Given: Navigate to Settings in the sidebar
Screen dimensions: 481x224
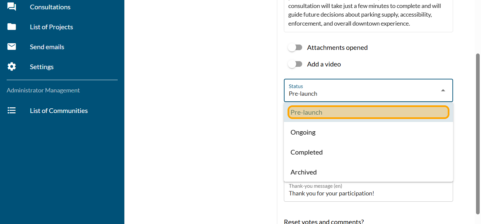Looking at the screenshot, I should (x=42, y=67).
